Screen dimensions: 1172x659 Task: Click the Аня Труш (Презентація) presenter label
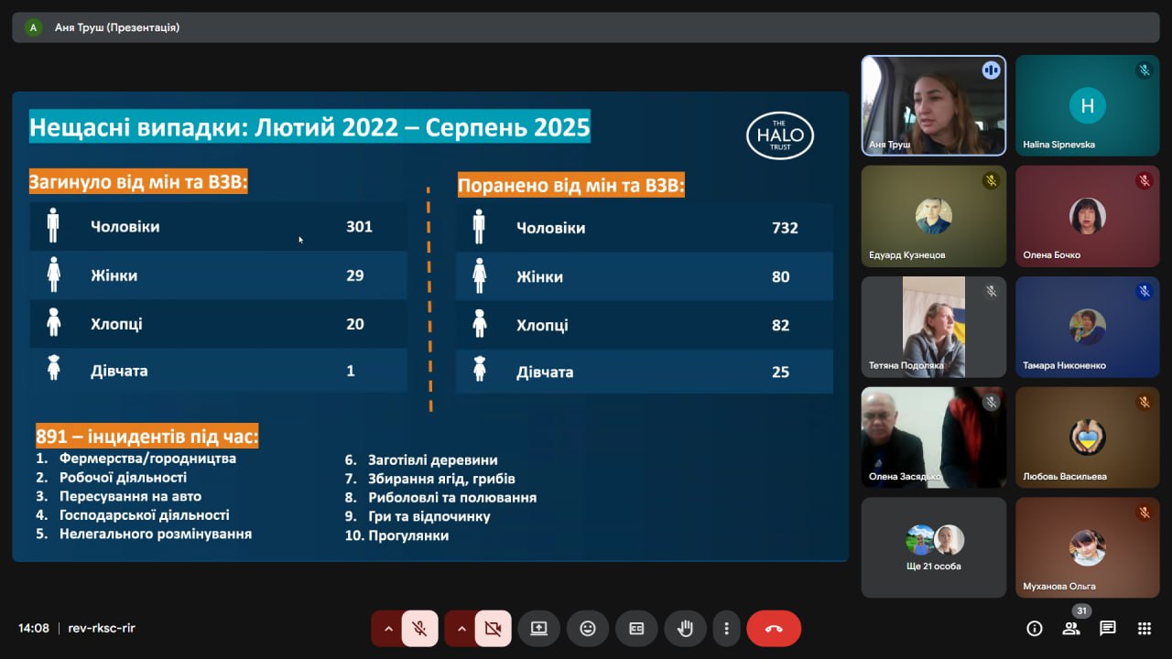click(x=117, y=27)
